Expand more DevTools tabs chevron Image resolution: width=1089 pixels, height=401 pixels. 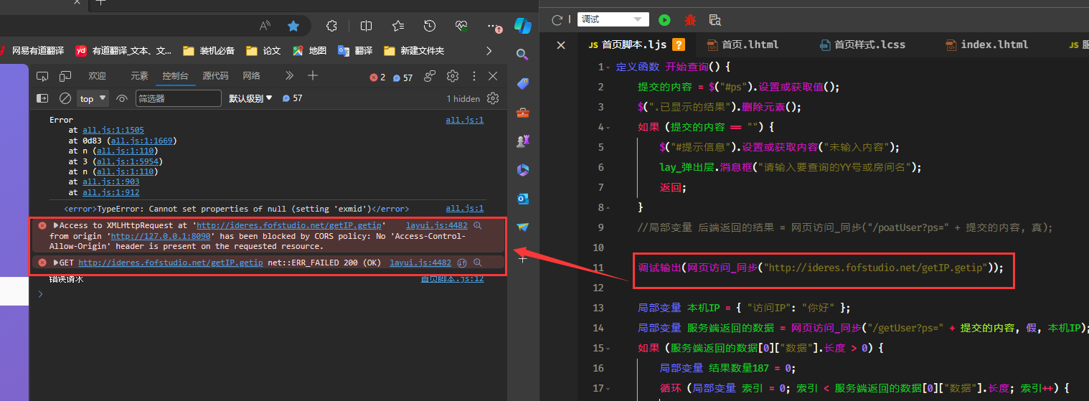coord(289,76)
